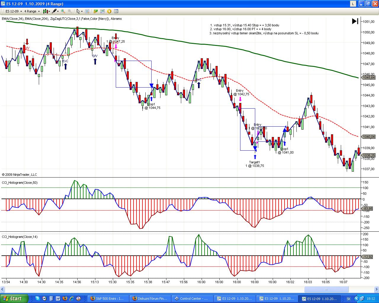Toggle the L link button in title bar
Screen dimensions: 379x303
pyautogui.click(x=353, y=4)
